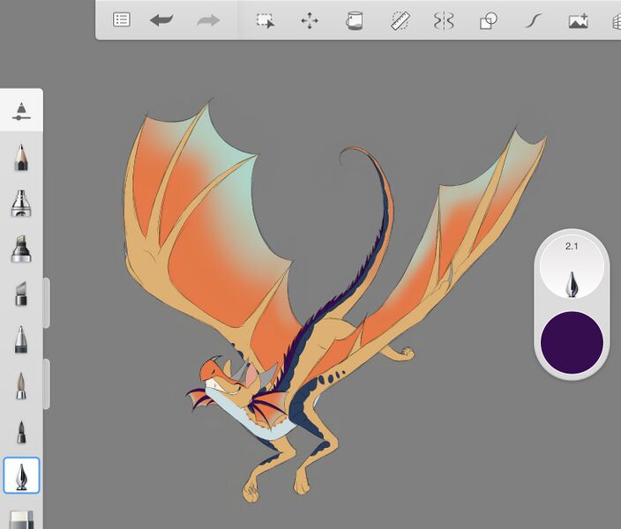Click the brush size puck showing 2.1

[572, 267]
